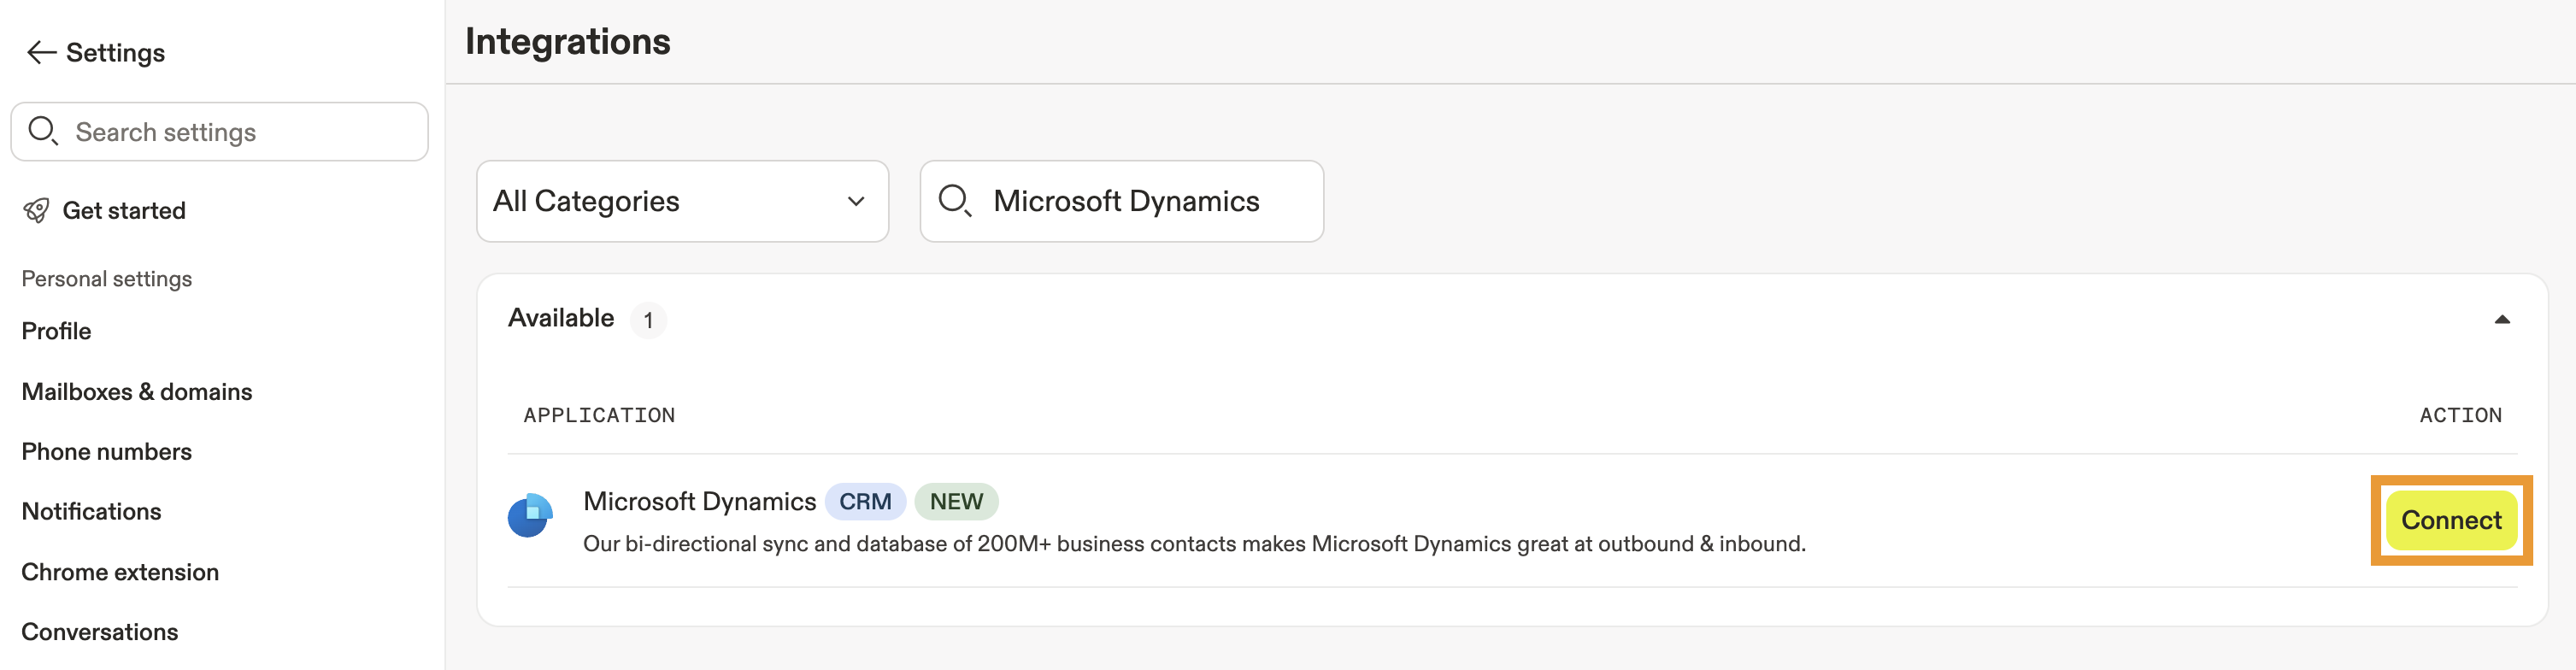
Task: Click the Integrations page title
Action: [x=567, y=42]
